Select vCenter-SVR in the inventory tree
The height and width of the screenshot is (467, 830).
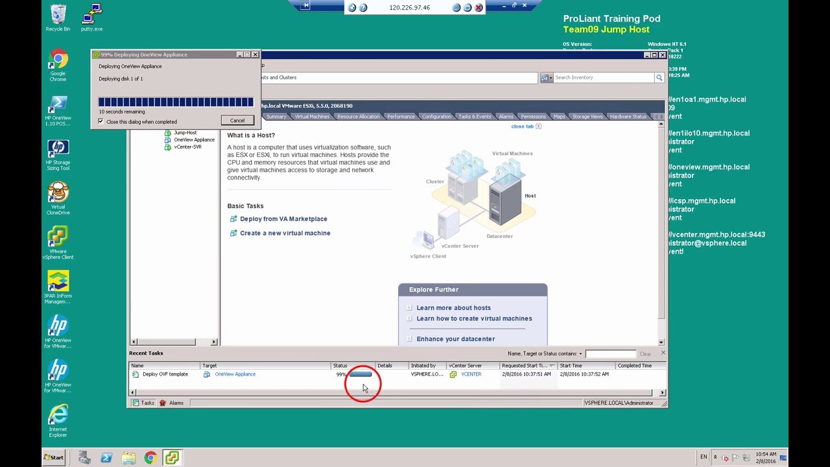(187, 147)
